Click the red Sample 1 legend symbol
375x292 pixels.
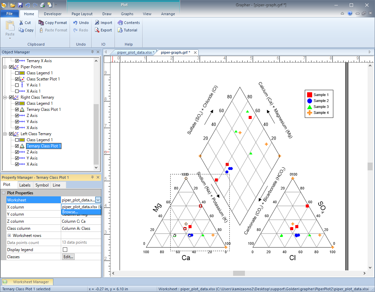click(309, 95)
